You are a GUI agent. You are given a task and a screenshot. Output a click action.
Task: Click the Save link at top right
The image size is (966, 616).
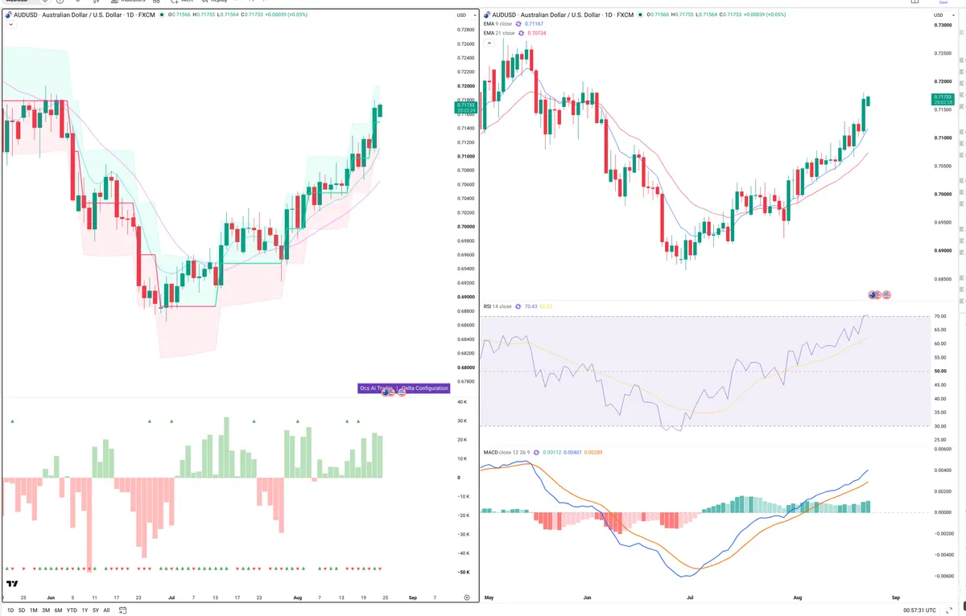pyautogui.click(x=943, y=2)
